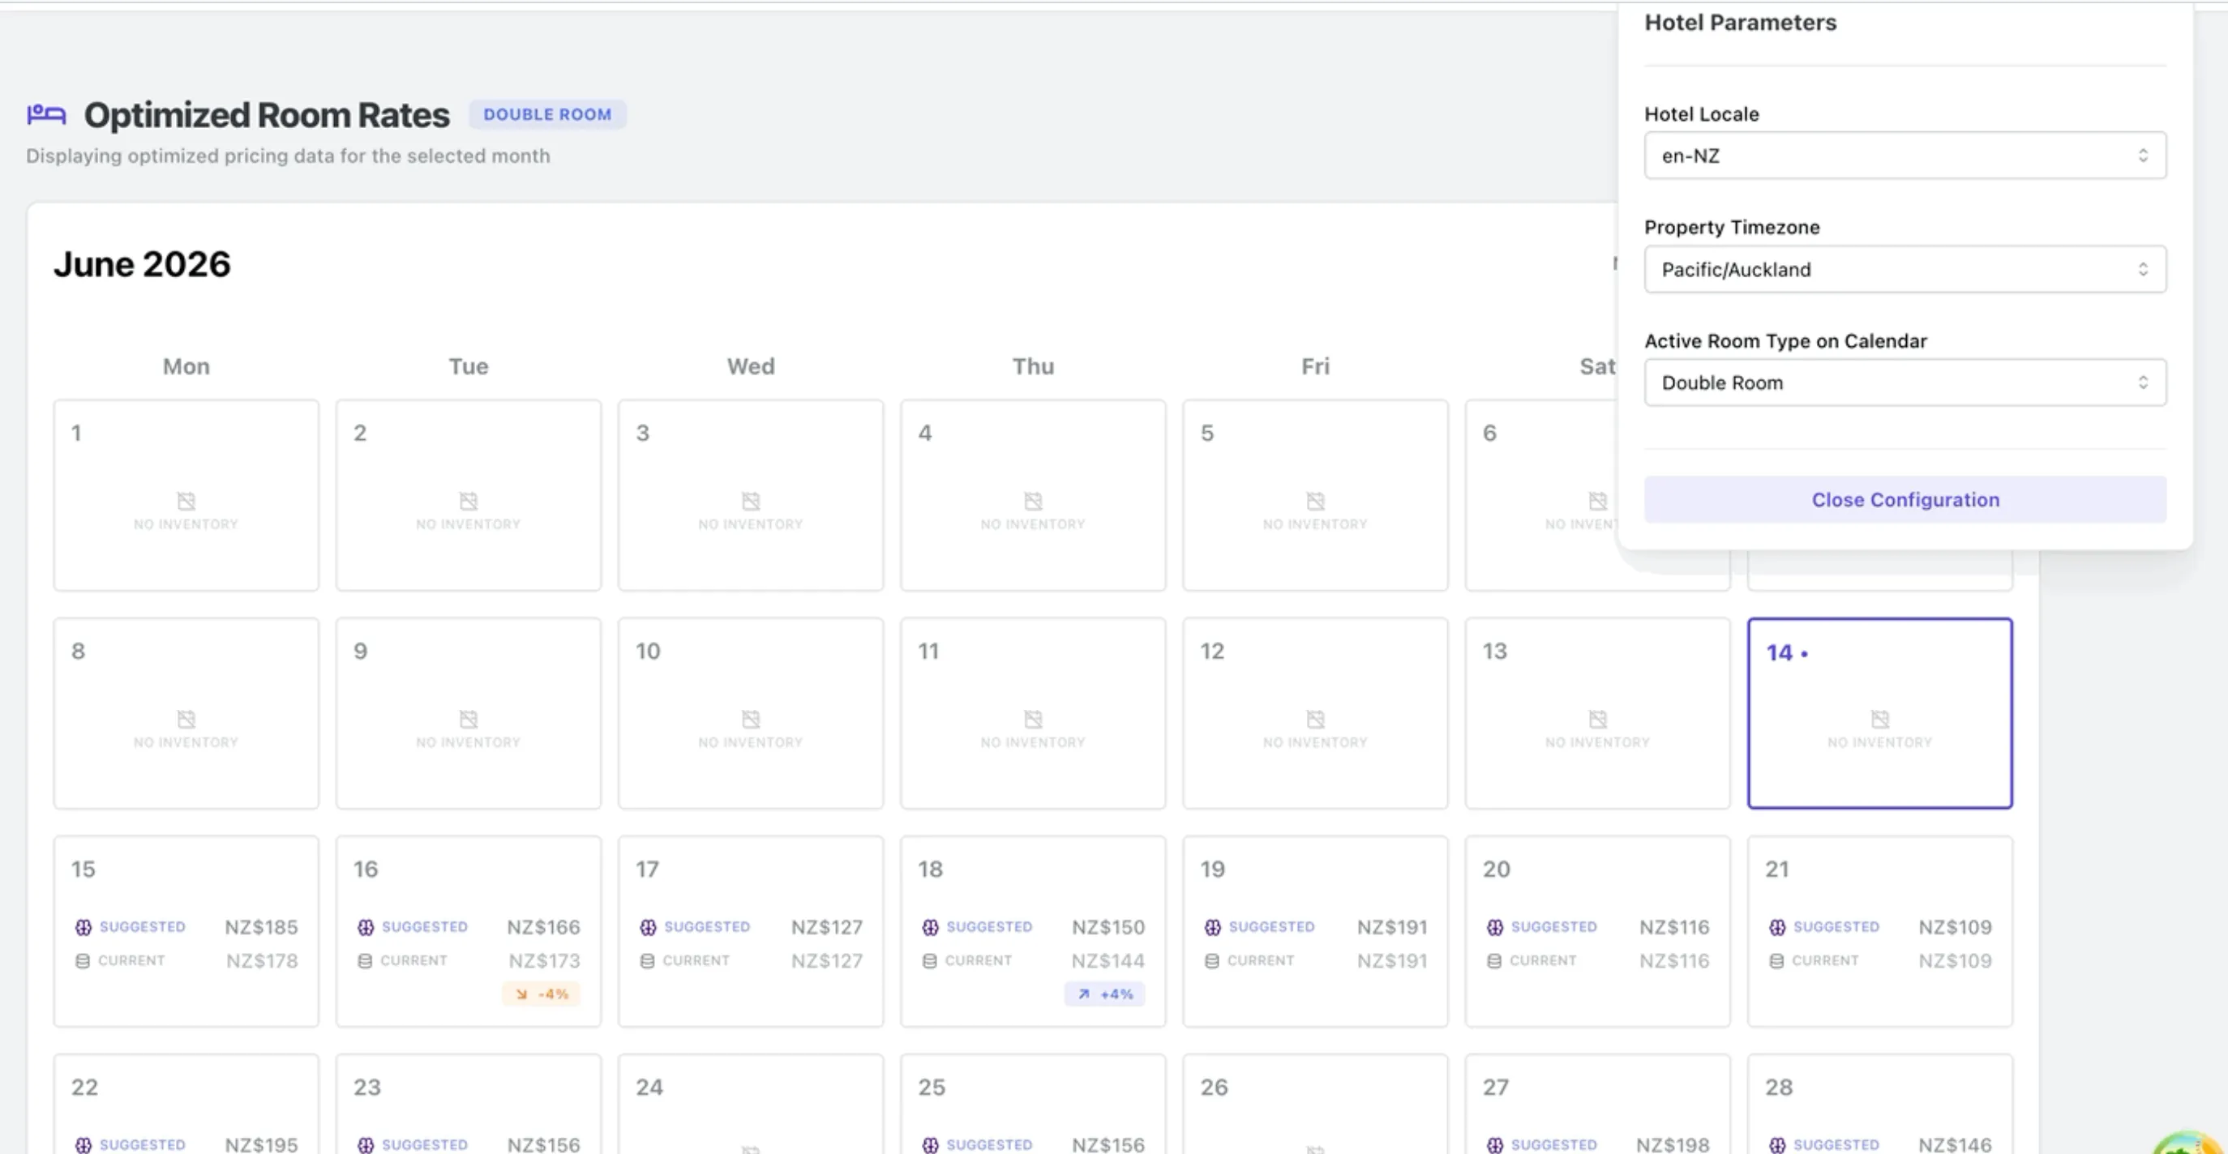The image size is (2228, 1154).
Task: Click no-inventory icon on June 3
Action: click(x=751, y=502)
